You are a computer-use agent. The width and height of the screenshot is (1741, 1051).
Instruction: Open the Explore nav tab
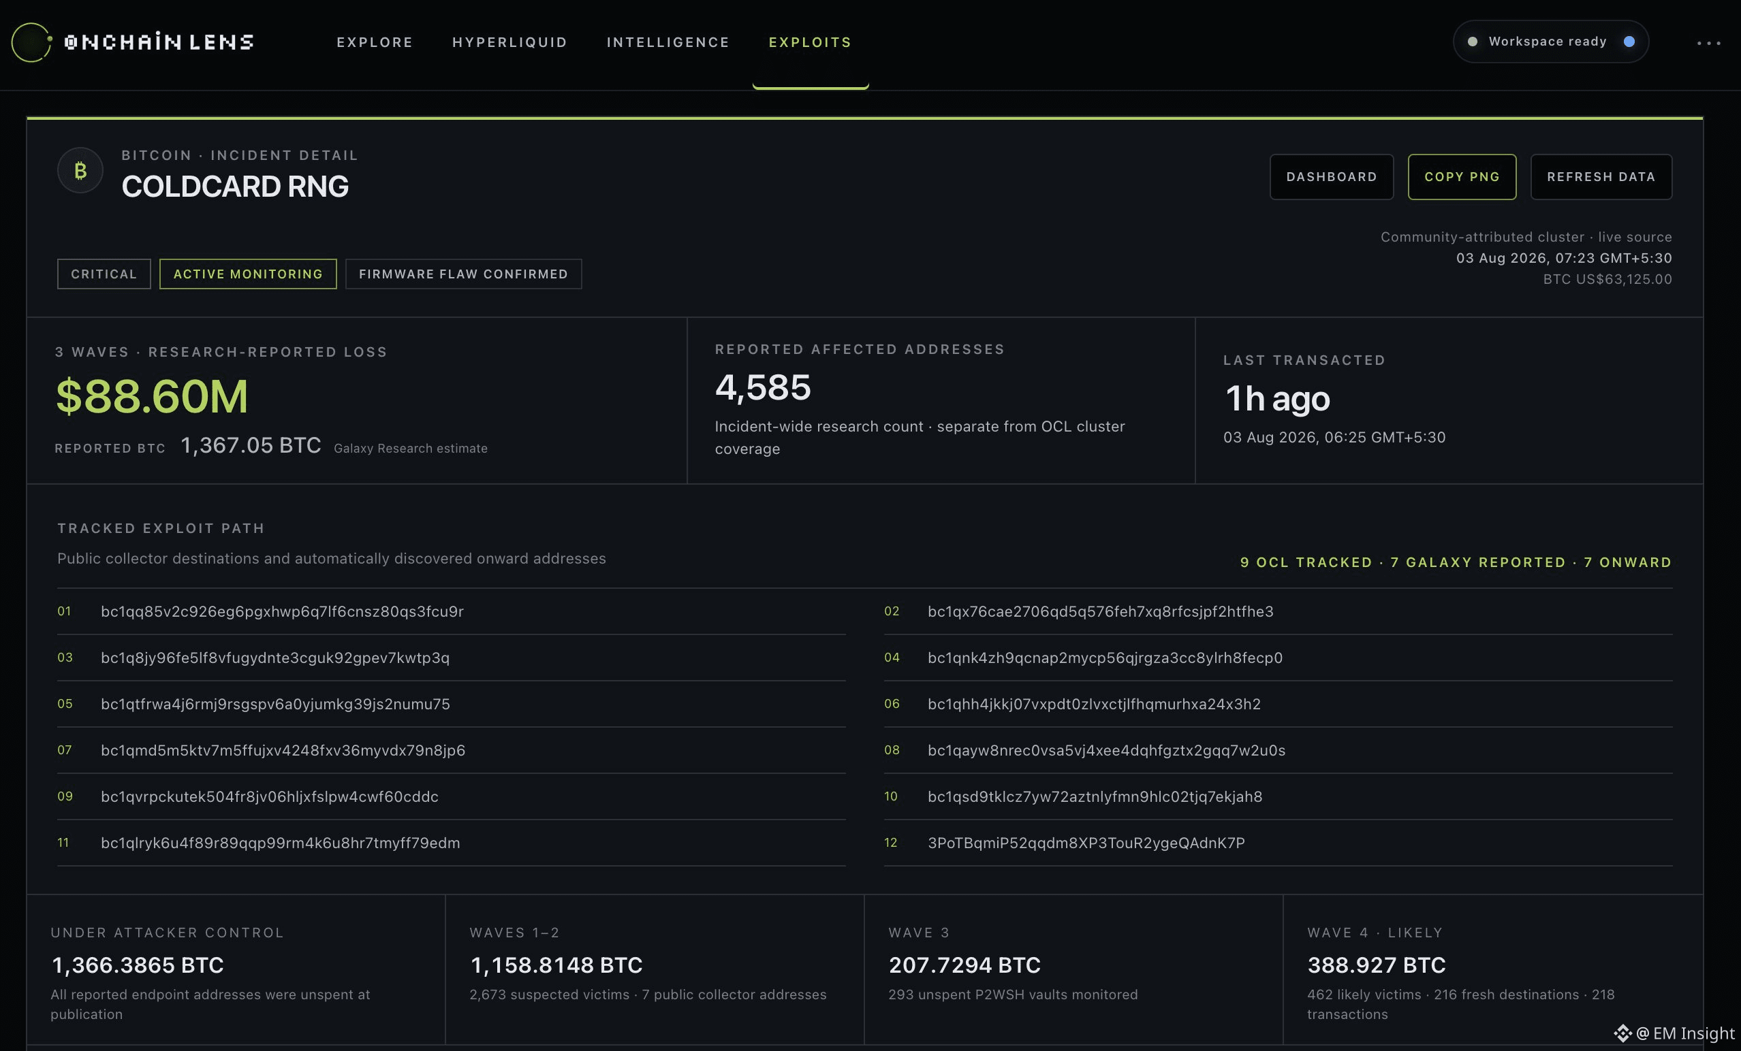coord(375,42)
